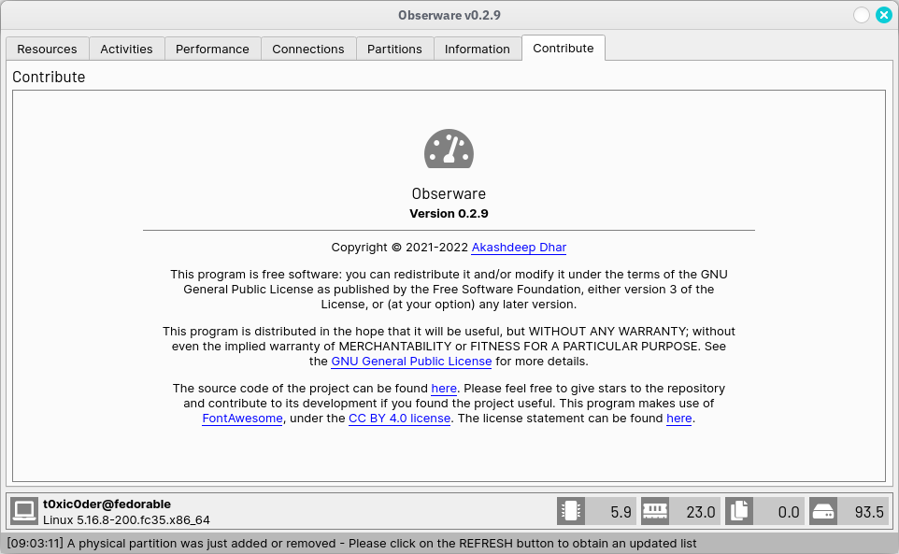The height and width of the screenshot is (554, 899).
Task: Click the partition added status message
Action: click(351, 543)
